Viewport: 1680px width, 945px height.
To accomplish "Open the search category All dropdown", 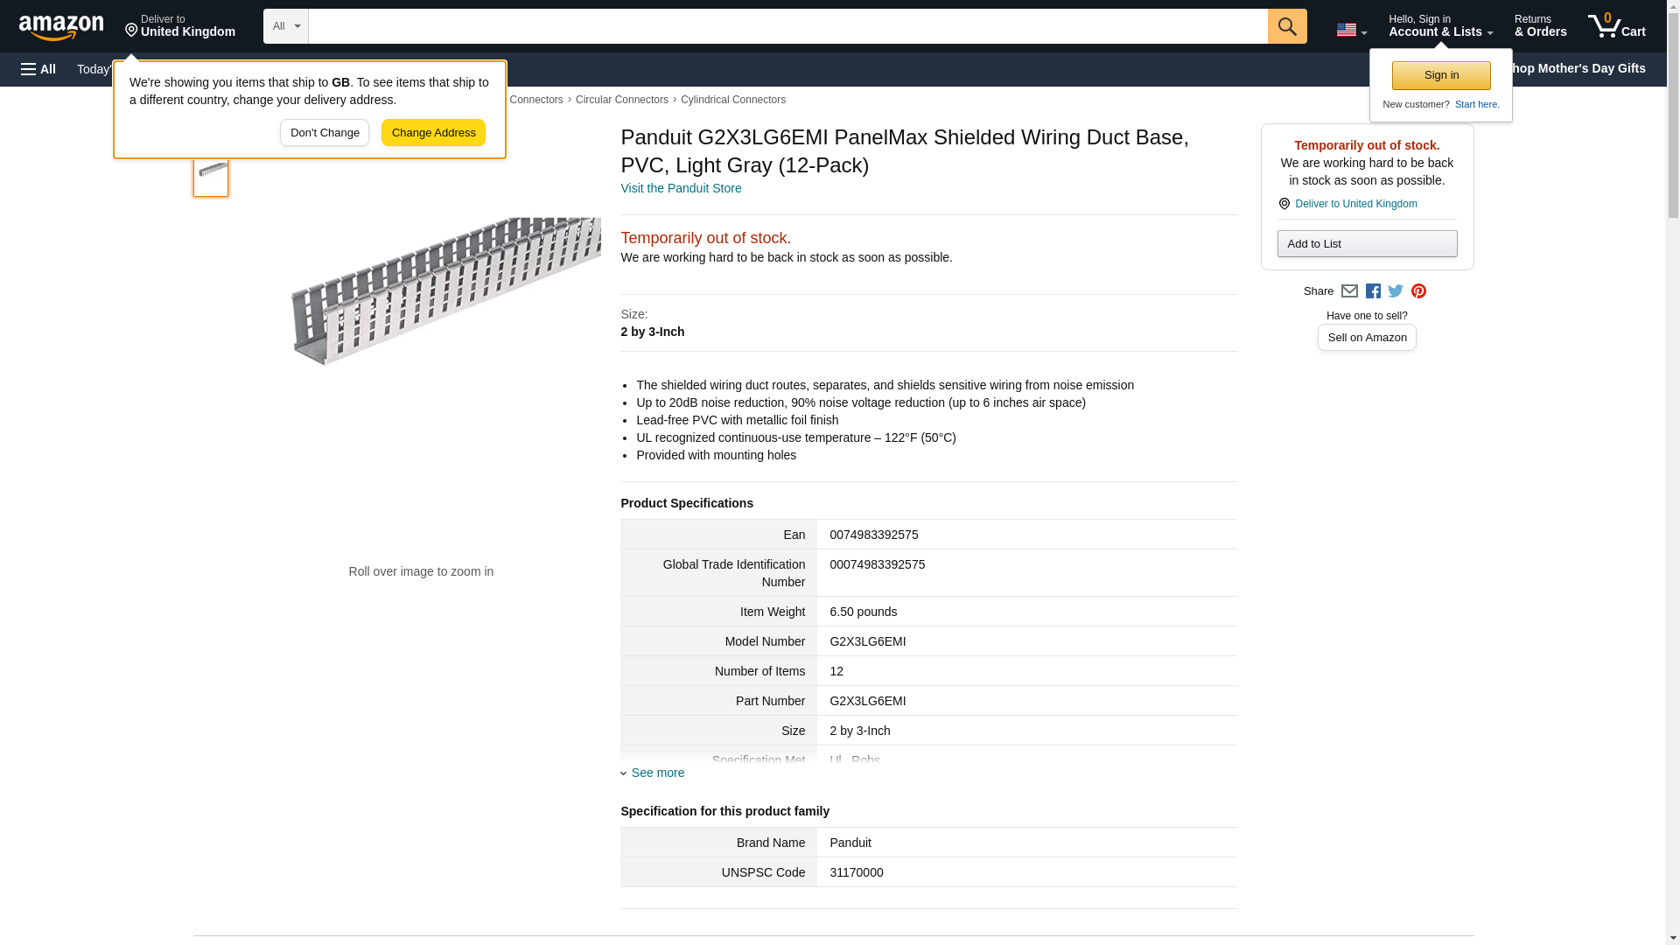I will 285,26.
